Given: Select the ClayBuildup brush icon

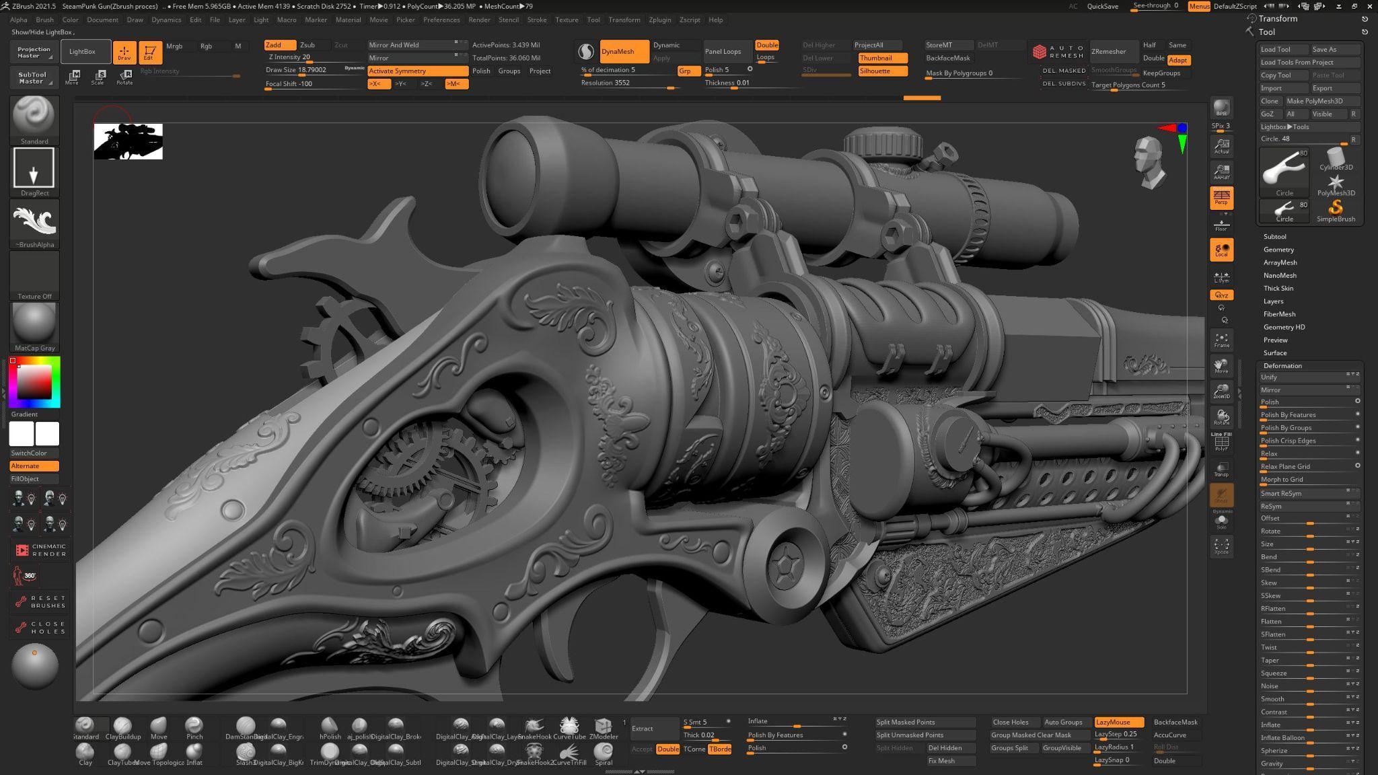Looking at the screenshot, I should (x=122, y=725).
